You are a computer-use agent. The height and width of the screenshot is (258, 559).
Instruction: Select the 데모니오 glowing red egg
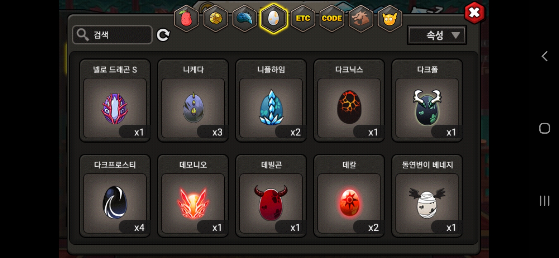(193, 196)
